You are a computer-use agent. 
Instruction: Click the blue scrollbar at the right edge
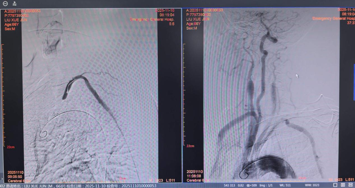coord(354,82)
